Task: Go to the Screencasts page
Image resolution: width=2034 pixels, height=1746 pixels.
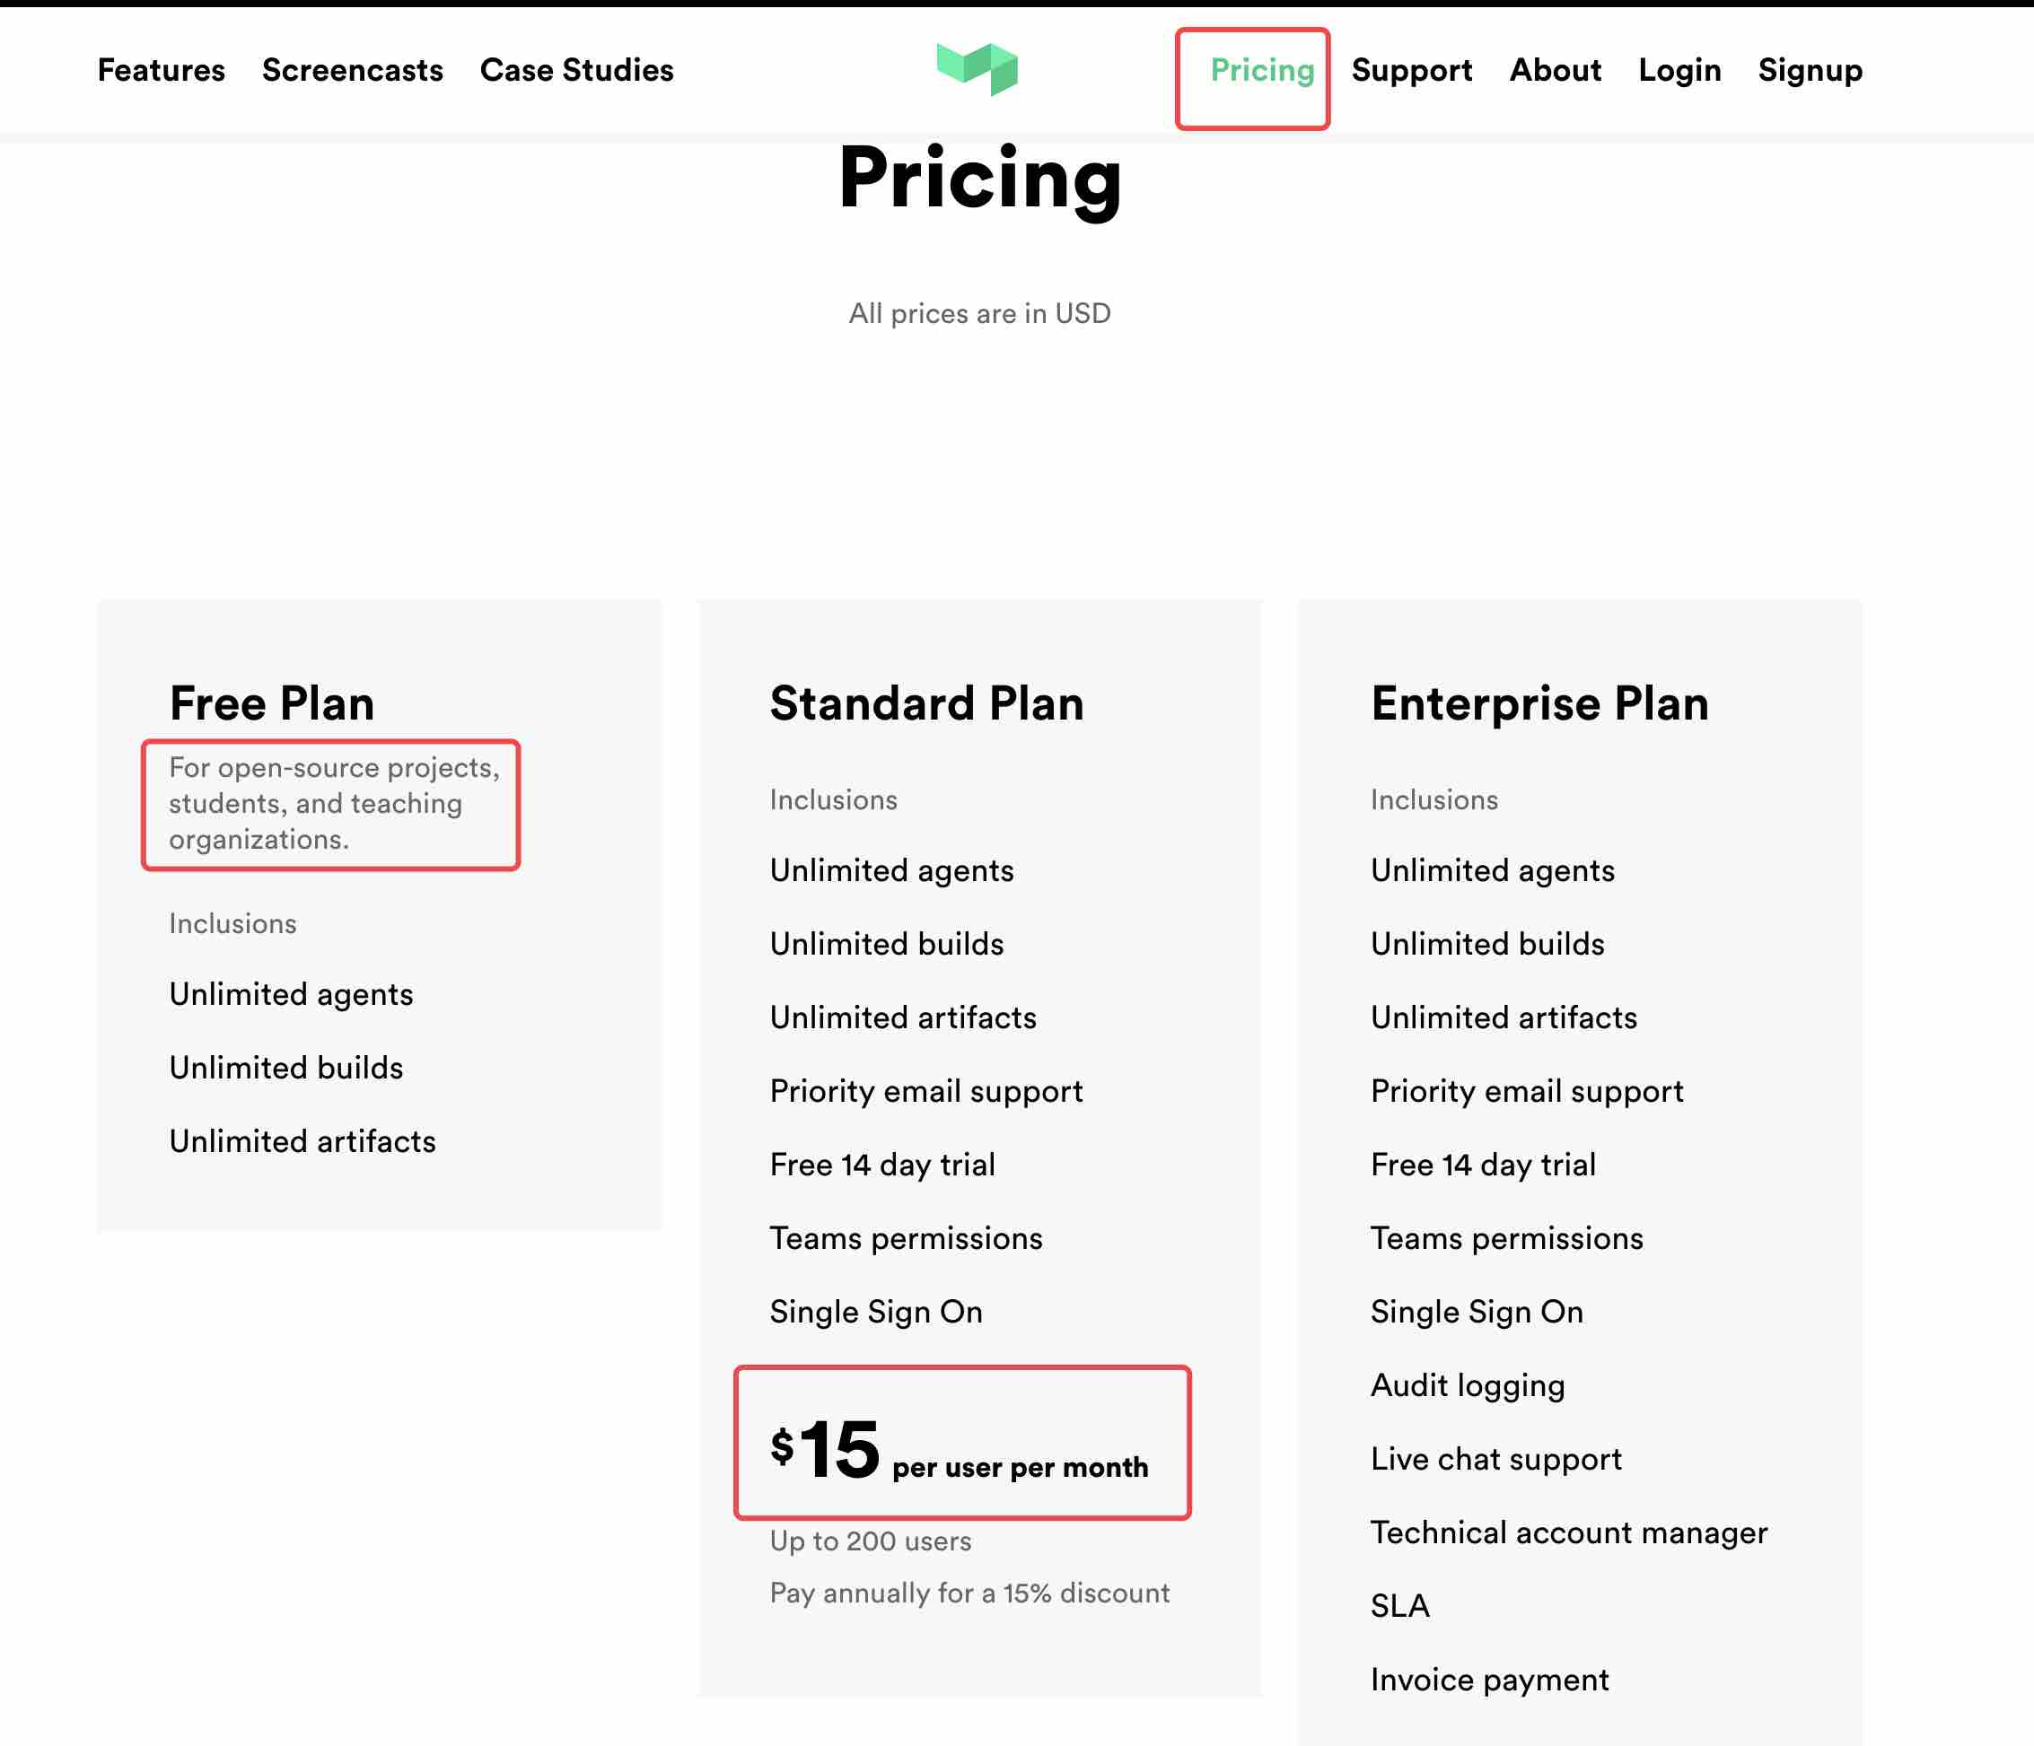Action: pyautogui.click(x=353, y=71)
